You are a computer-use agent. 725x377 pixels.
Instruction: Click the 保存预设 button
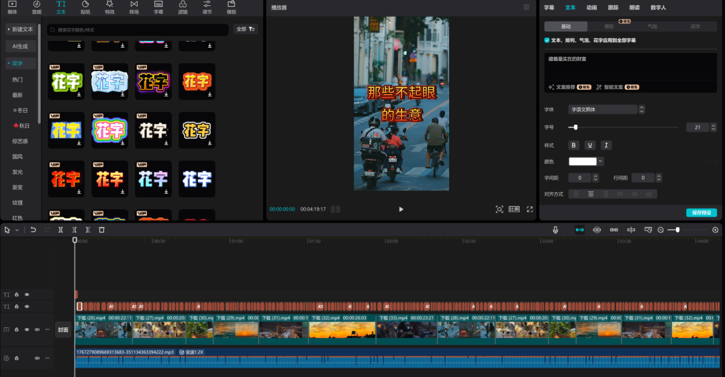point(702,213)
